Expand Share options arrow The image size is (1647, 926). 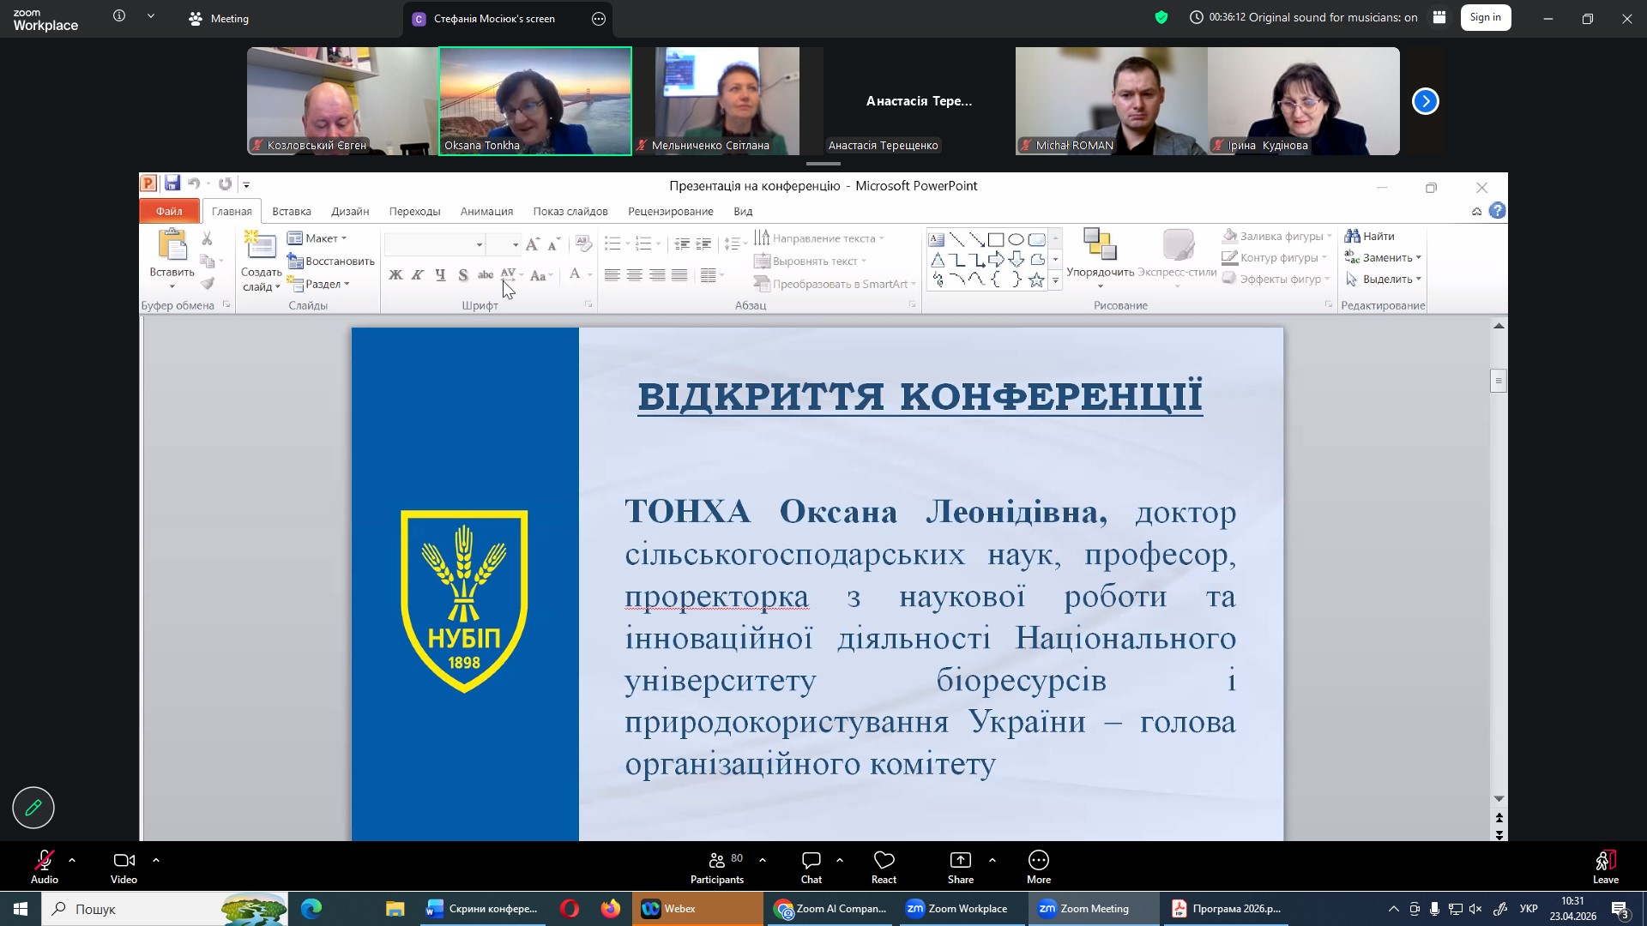[992, 859]
